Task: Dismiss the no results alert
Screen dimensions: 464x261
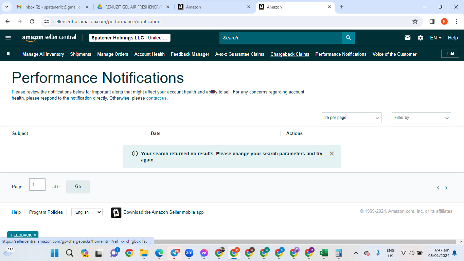Action: 332,154
